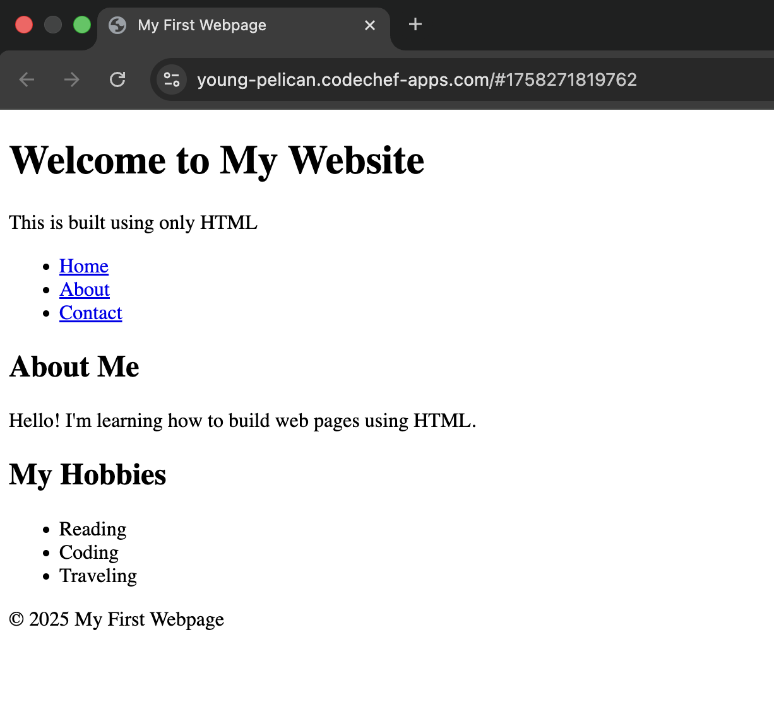Open the site information icon in address bar
This screenshot has width=774, height=719.
[172, 79]
